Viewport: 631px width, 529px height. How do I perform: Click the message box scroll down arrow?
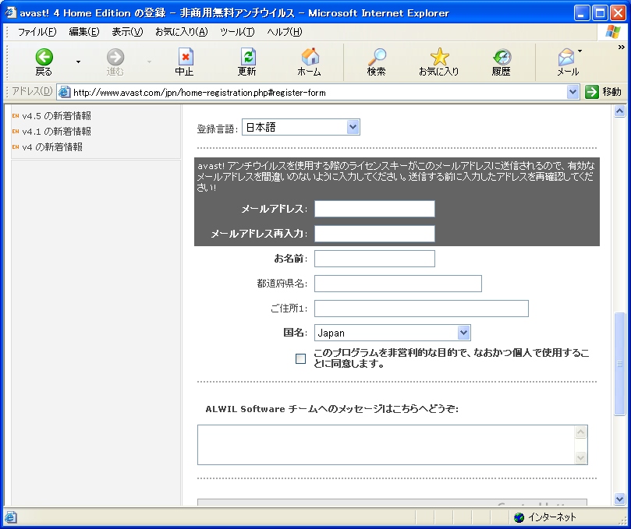click(580, 457)
